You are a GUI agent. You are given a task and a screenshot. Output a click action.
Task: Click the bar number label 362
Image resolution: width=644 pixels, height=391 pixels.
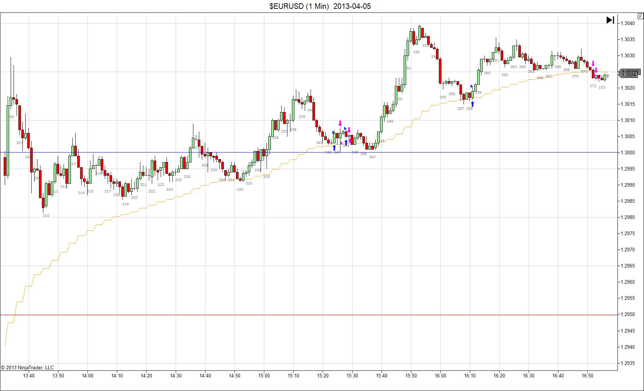pos(505,75)
